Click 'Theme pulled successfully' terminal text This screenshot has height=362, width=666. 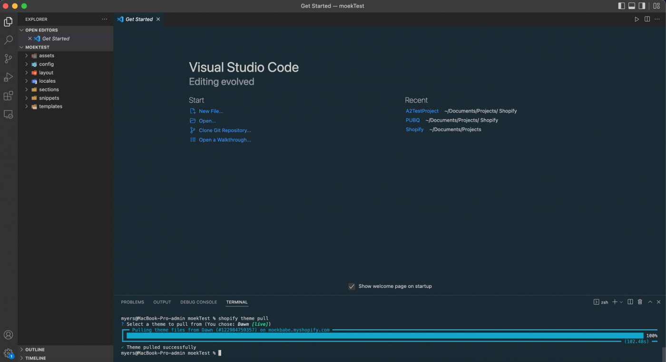click(161, 347)
